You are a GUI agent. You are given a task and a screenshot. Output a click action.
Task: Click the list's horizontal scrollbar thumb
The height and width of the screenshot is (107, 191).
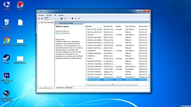tap(112, 84)
